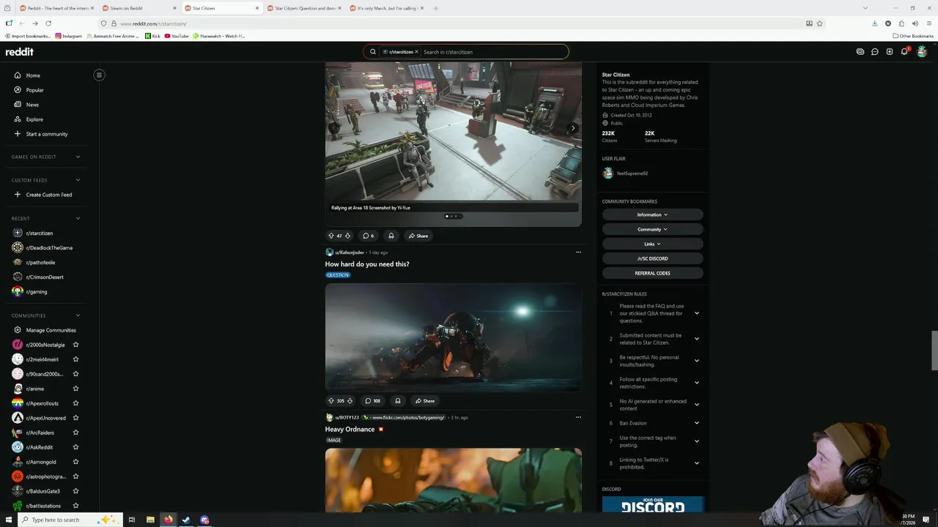Collapse the Games on Reddit section
The image size is (938, 527).
78,157
